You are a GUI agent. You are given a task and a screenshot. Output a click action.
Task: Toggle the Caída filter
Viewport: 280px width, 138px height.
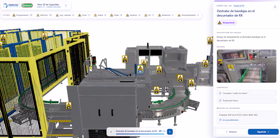(116, 15)
